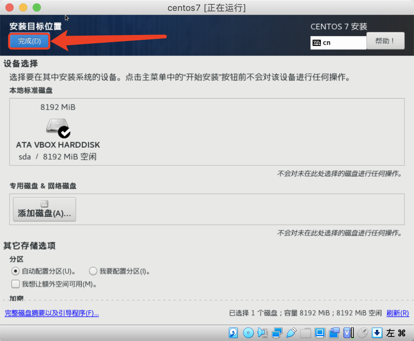Select the ATA VBOX HARDDISK disk icon
Image resolution: width=414 pixels, height=341 pixels.
point(58,128)
